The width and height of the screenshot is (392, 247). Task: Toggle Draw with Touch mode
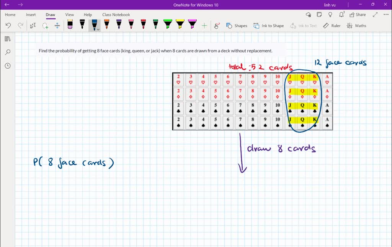[x=217, y=26]
